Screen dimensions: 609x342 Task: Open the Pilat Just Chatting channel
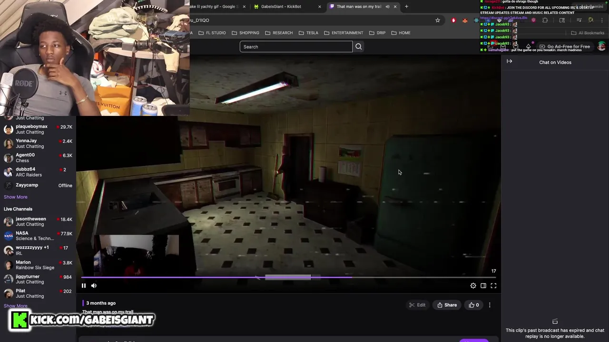click(38, 294)
